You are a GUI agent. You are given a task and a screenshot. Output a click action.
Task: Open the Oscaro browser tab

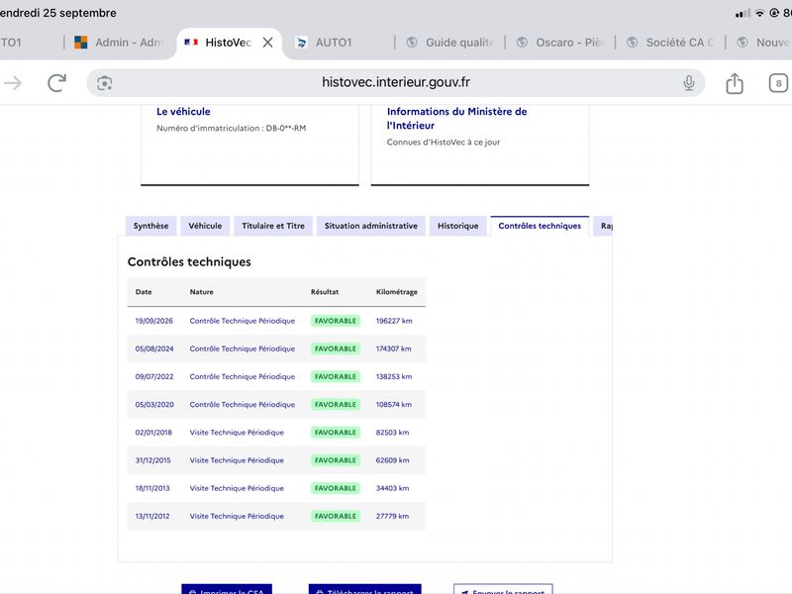point(560,43)
